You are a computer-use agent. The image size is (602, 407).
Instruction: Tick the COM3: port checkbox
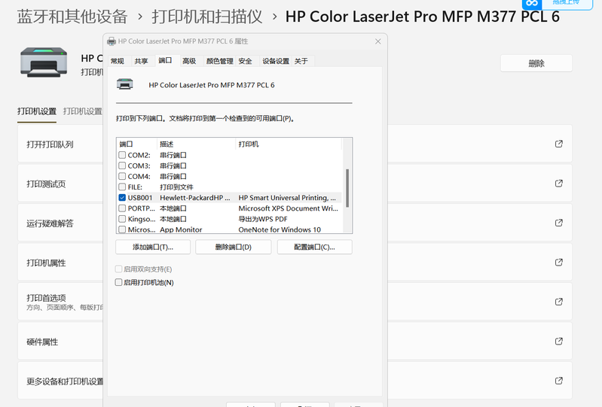[x=122, y=166]
